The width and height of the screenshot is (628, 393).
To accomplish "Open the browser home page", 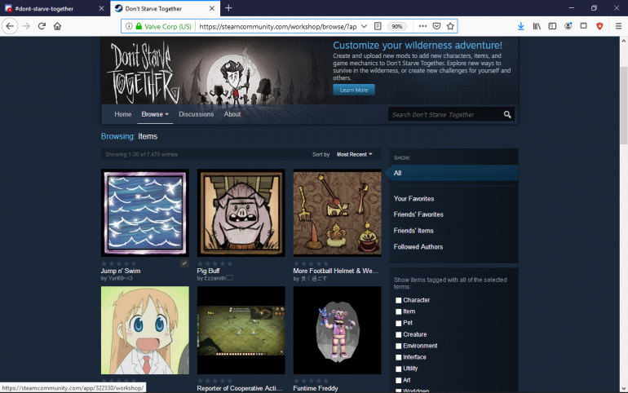I will (57, 26).
